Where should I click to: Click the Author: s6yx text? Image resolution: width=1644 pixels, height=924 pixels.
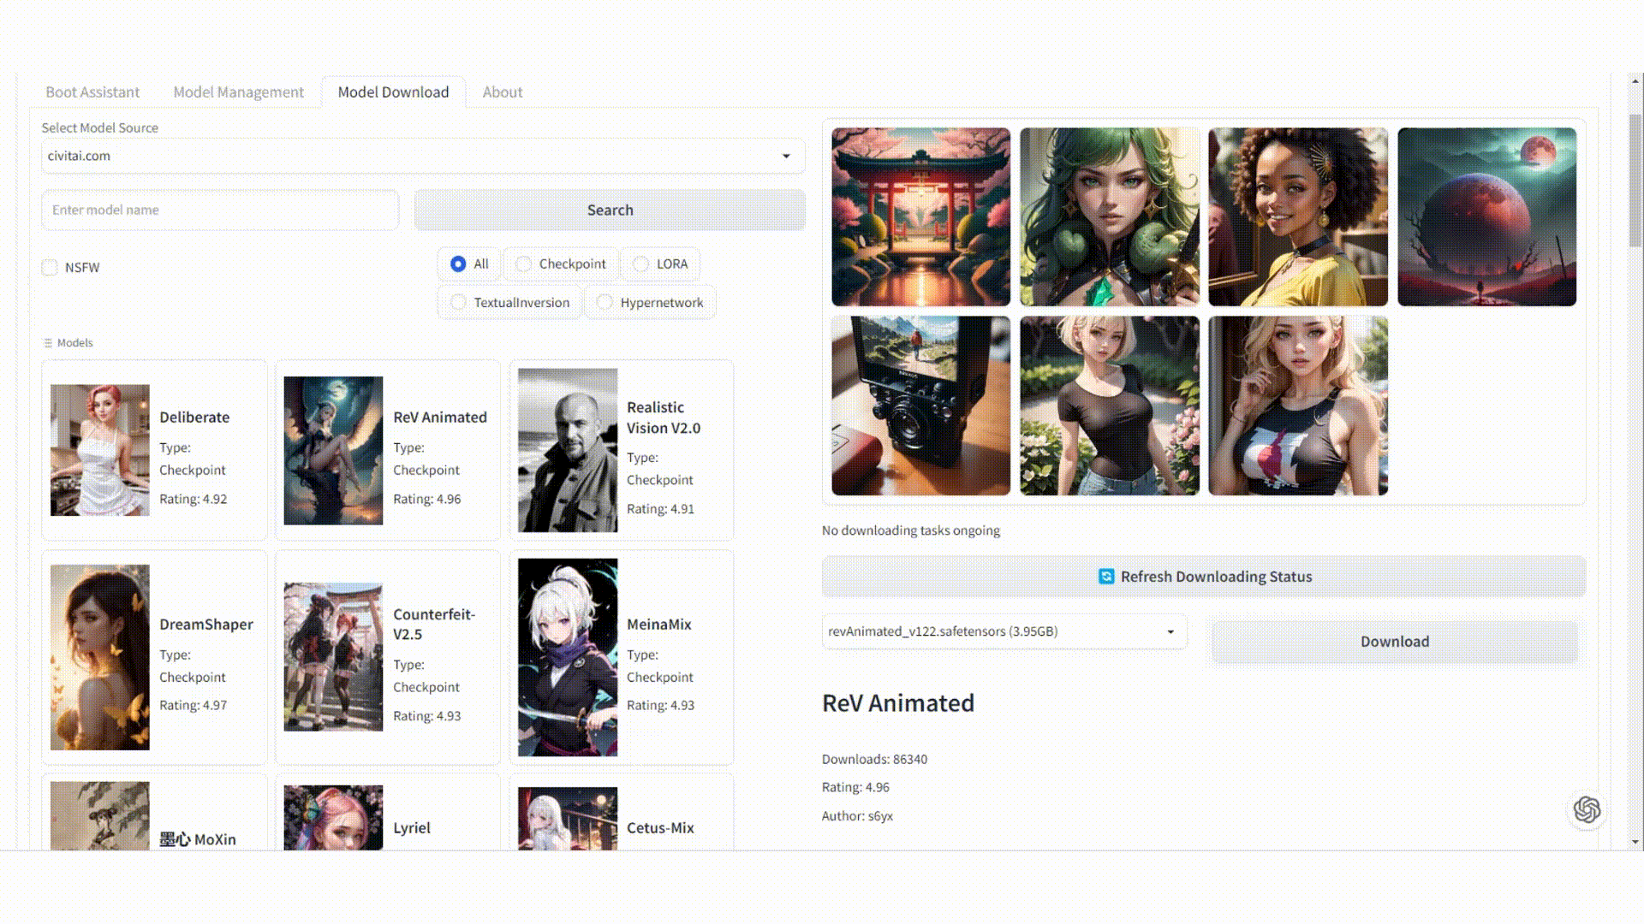(857, 816)
